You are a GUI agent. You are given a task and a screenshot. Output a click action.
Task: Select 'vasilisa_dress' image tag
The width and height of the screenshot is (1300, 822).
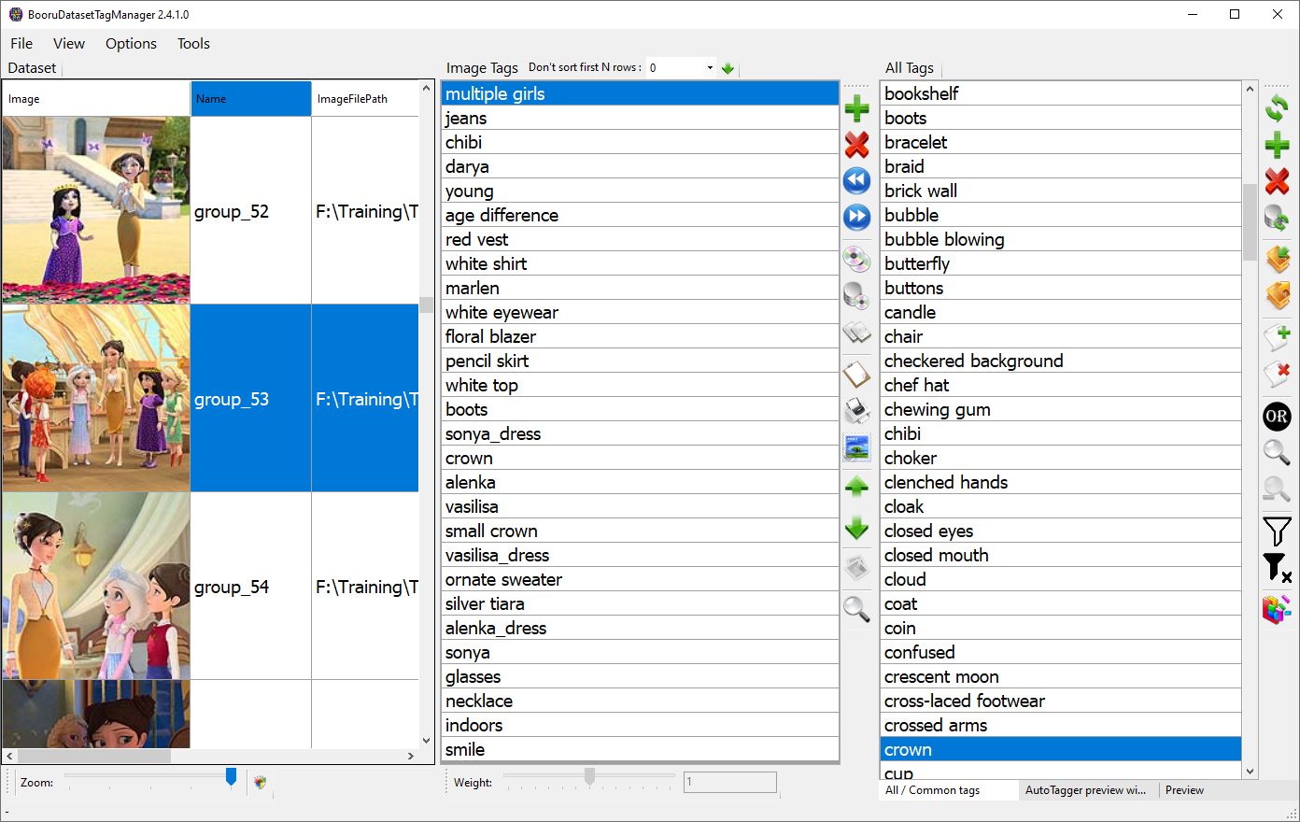(x=641, y=555)
